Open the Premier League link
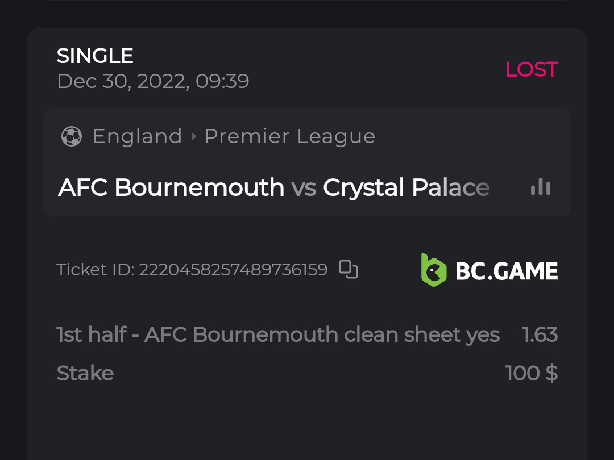This screenshot has height=460, width=614. (x=289, y=136)
